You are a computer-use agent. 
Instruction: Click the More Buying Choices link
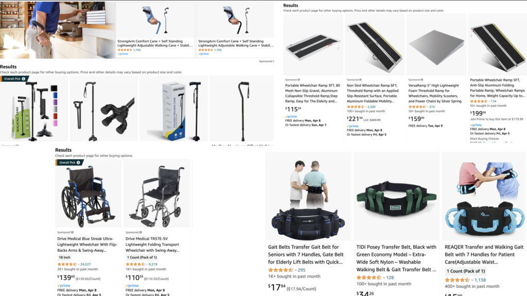point(484,138)
